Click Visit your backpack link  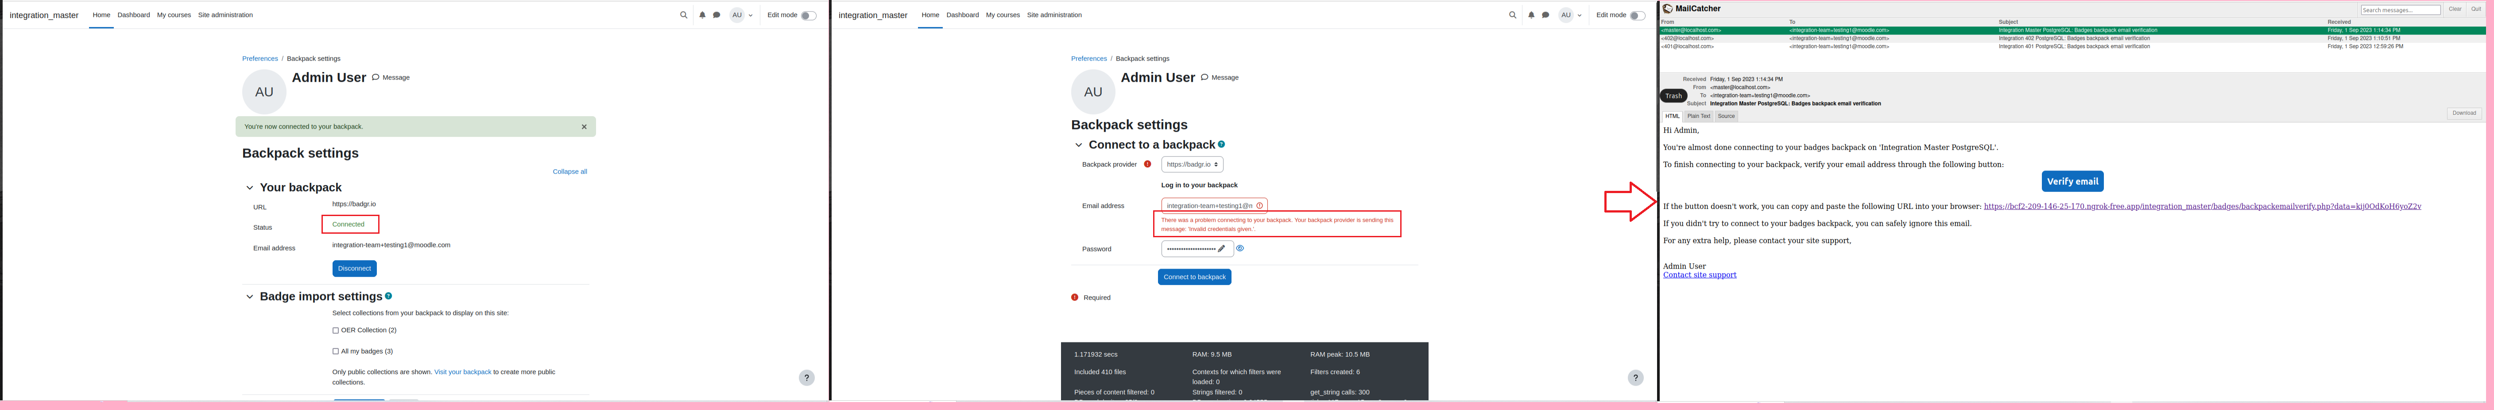pos(463,372)
